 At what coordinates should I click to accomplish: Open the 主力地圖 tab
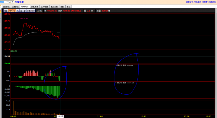point(44,7)
